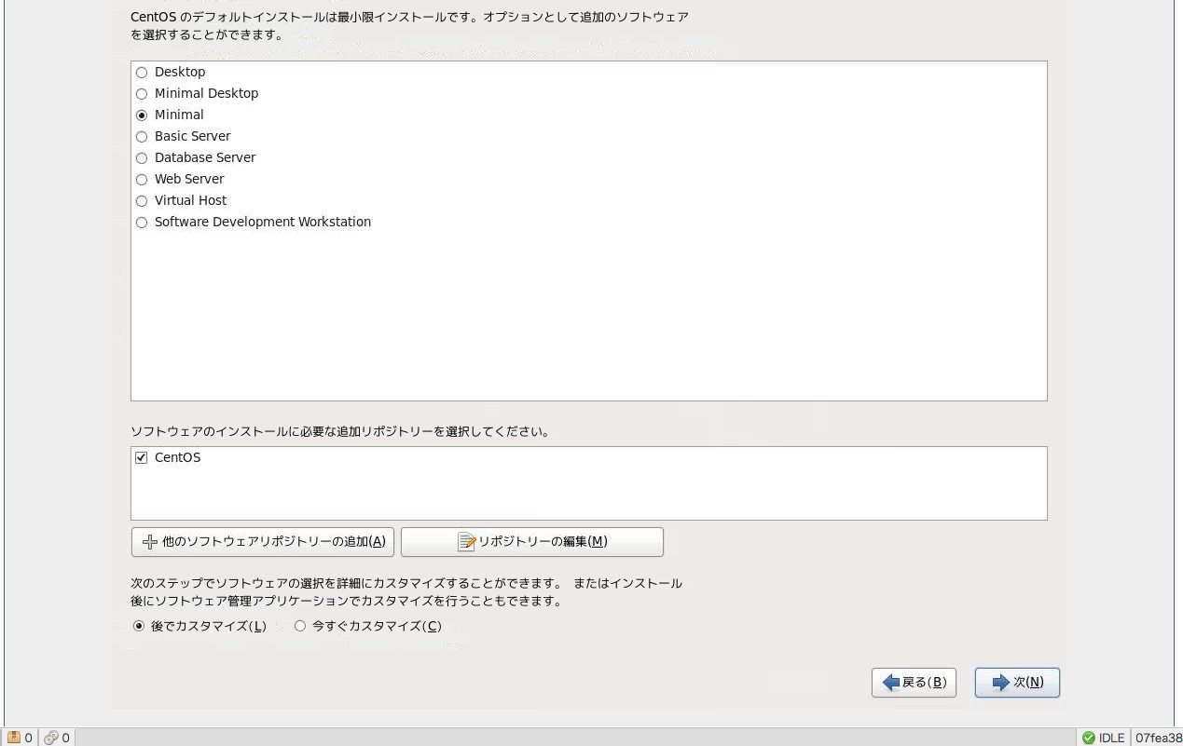
Task: Choose the Web Server option
Action: pyautogui.click(x=142, y=180)
